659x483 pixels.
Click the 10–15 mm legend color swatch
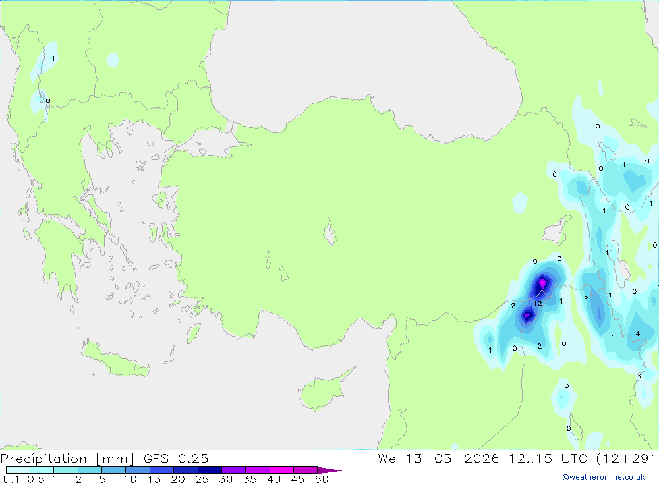tap(138, 470)
